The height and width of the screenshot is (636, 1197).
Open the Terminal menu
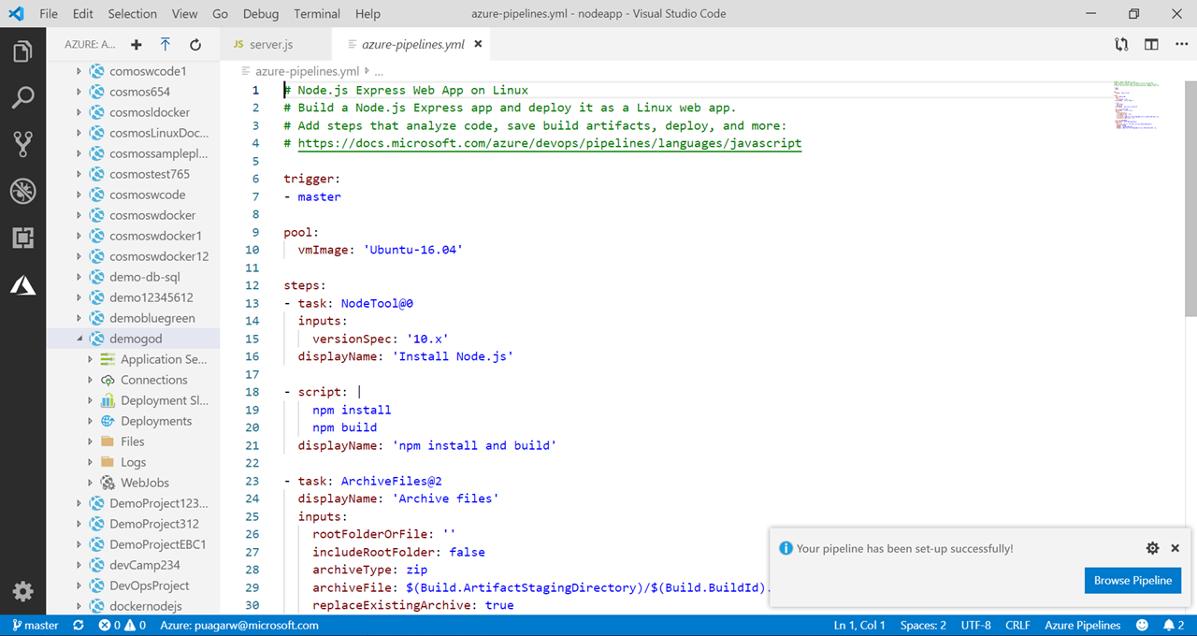(x=316, y=13)
